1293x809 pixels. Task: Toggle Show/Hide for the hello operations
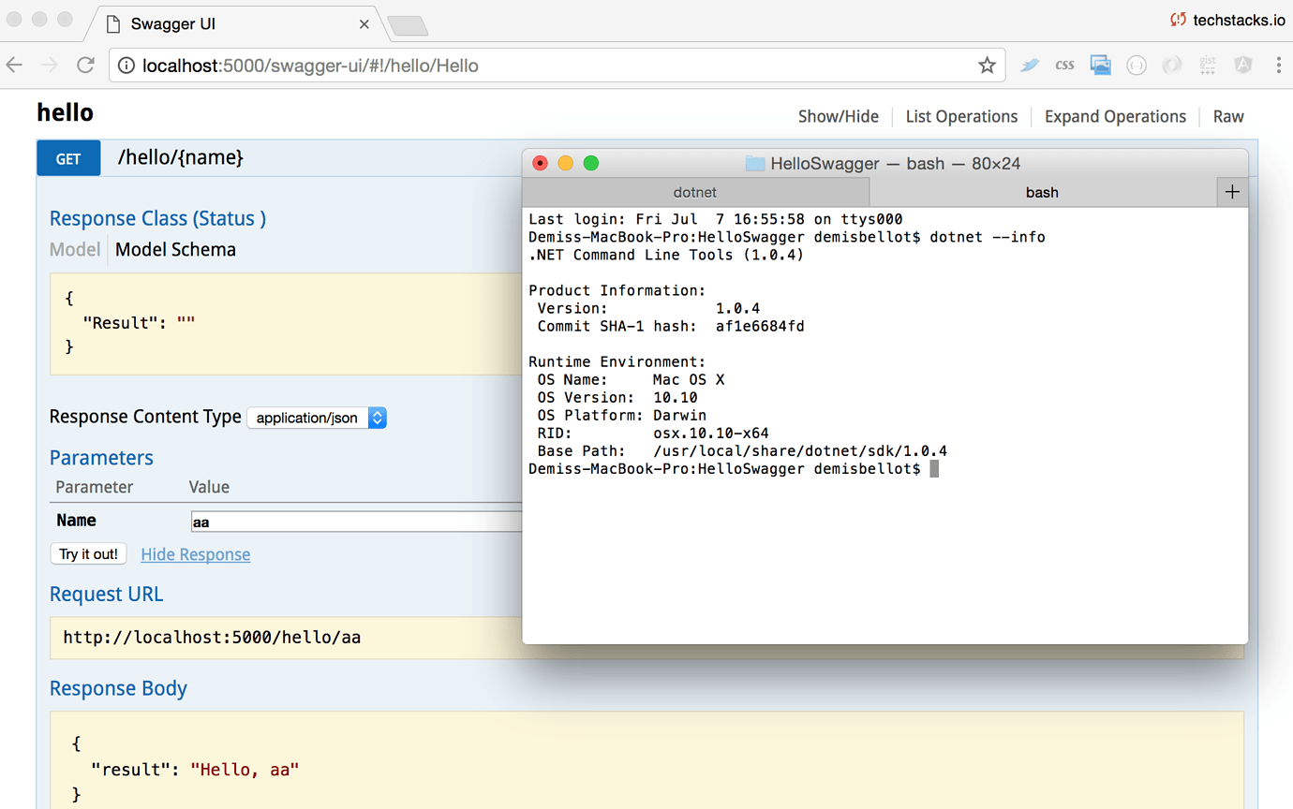tap(838, 116)
